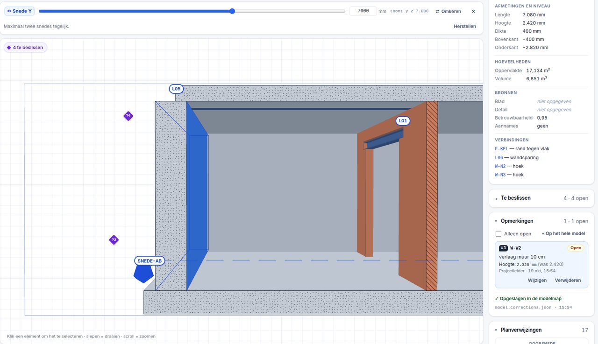Click the Snede Y scissors chip
The image size is (598, 344).
(20, 11)
